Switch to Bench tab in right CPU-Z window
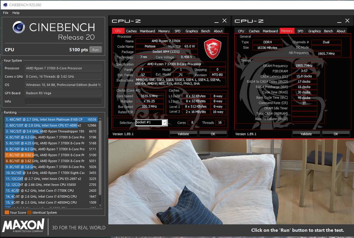Viewport: 354px width, 238px height. pos(328,31)
